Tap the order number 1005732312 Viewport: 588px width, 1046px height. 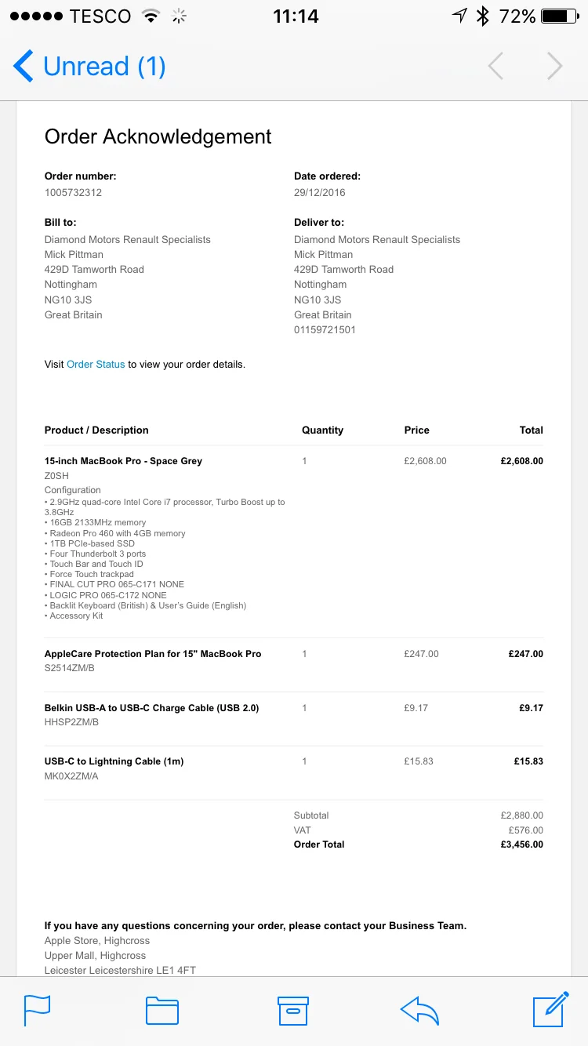click(x=73, y=193)
